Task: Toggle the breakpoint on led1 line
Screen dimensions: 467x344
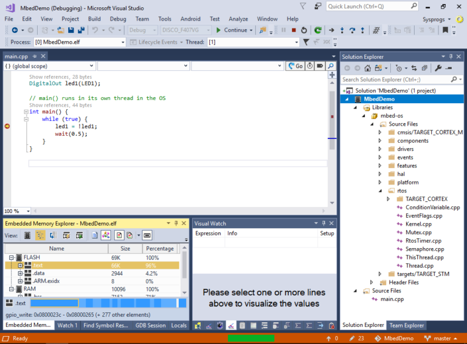Action: 7,126
